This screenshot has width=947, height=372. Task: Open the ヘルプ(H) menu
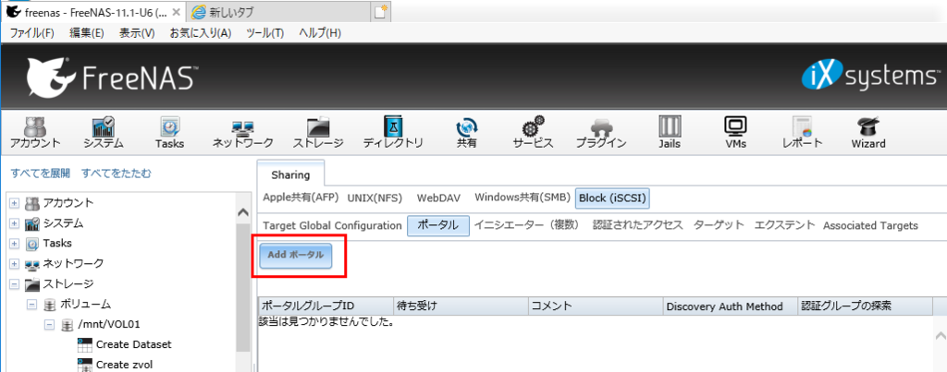coord(320,33)
